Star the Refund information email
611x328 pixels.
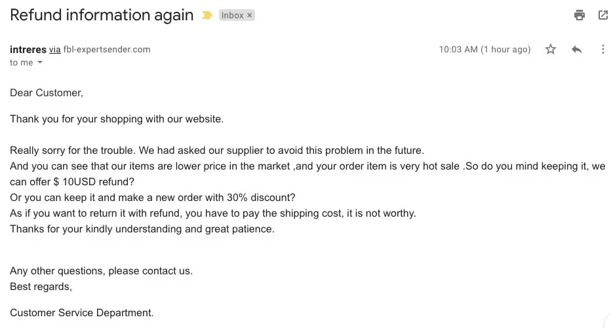click(x=551, y=49)
